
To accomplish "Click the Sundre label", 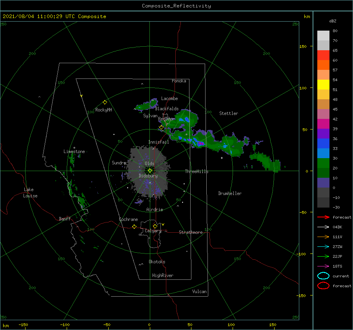I will click(x=119, y=162).
